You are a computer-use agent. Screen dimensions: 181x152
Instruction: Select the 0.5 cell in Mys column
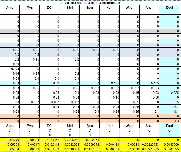(30, 55)
